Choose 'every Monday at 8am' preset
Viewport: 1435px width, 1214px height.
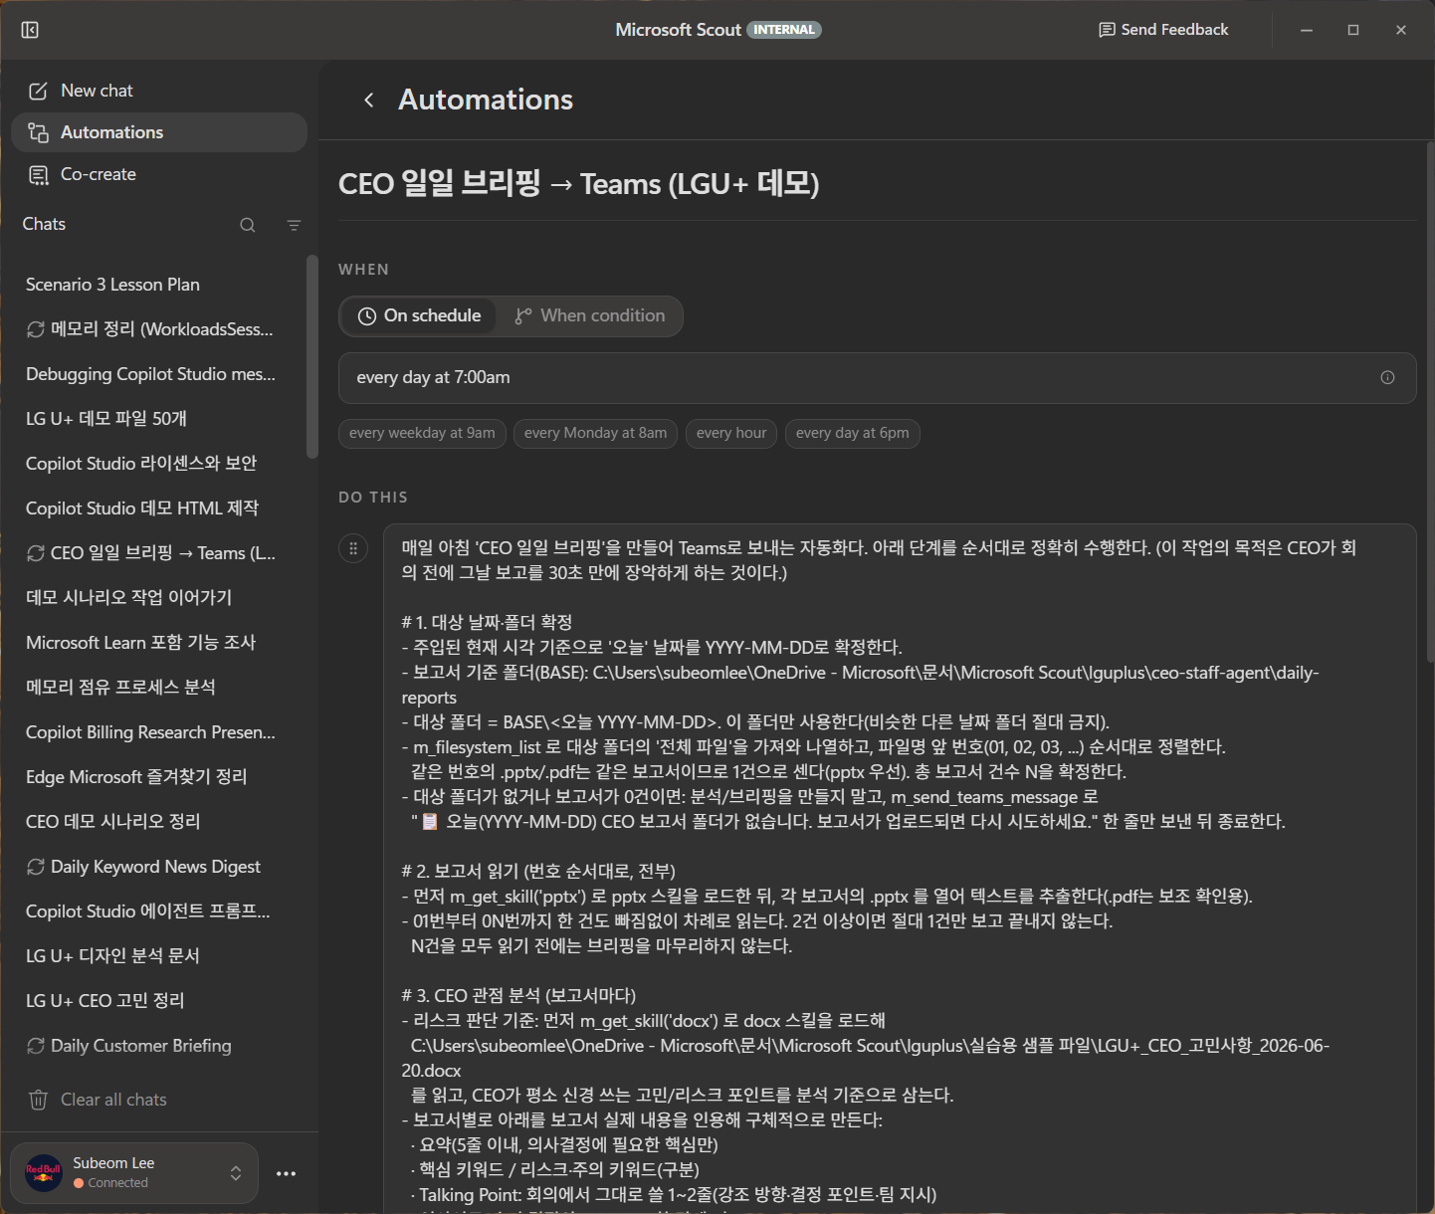pyautogui.click(x=596, y=434)
